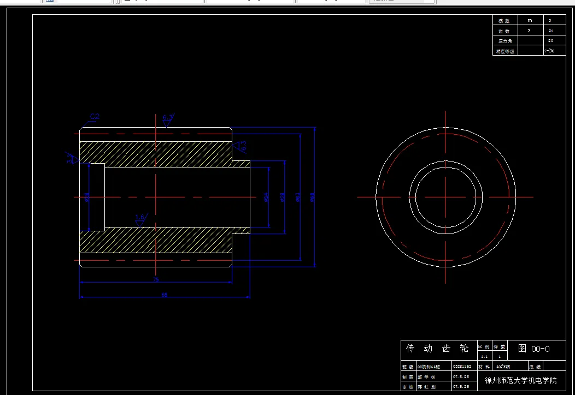The height and width of the screenshot is (395, 575).
Task: Select the 徐州师范大学机电学院 school name
Action: coord(521,380)
